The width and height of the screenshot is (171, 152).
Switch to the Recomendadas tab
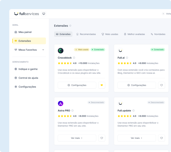(x=86, y=34)
